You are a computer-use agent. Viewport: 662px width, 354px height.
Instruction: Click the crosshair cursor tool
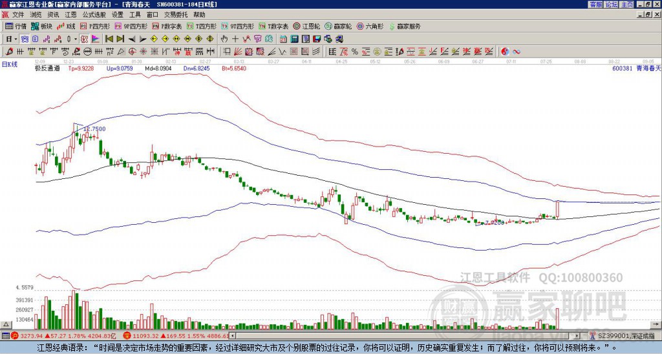pos(235,39)
